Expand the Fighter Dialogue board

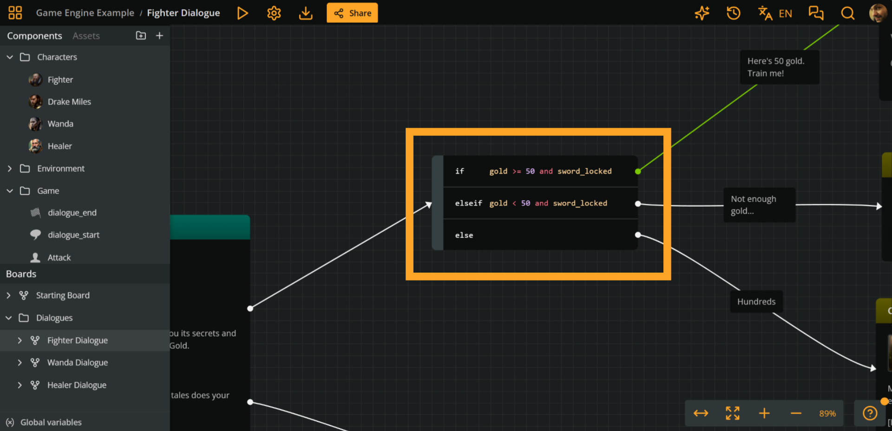click(20, 340)
